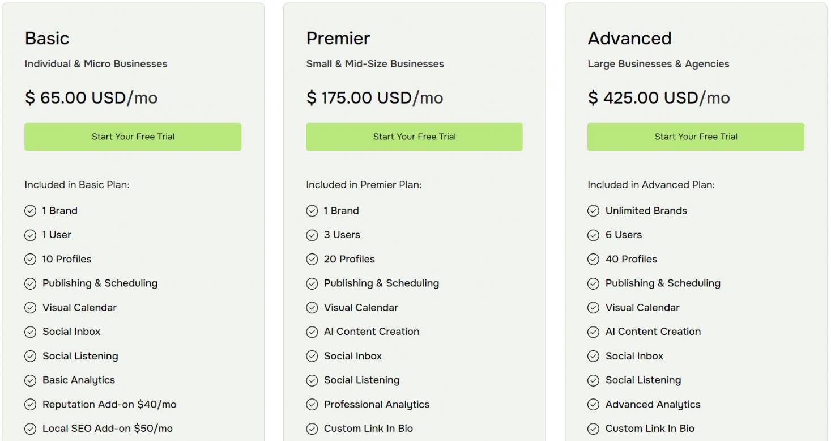Click the Premier plan heading

tap(338, 38)
